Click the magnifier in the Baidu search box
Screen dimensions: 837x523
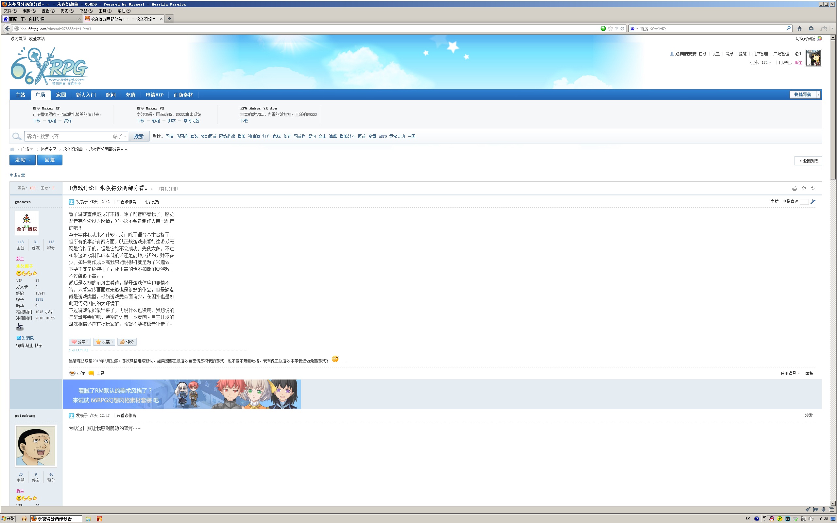point(788,28)
